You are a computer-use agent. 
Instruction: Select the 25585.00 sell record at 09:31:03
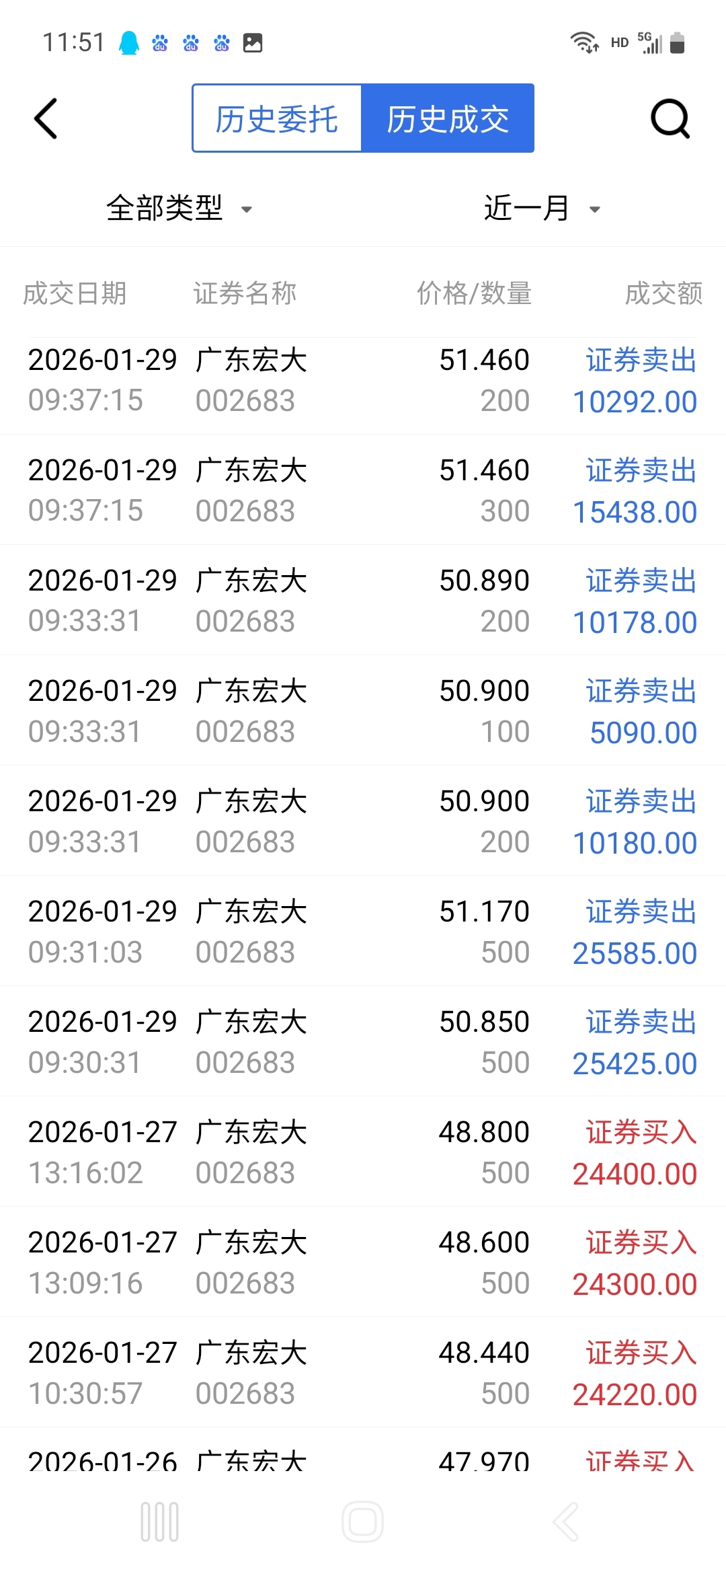[363, 932]
